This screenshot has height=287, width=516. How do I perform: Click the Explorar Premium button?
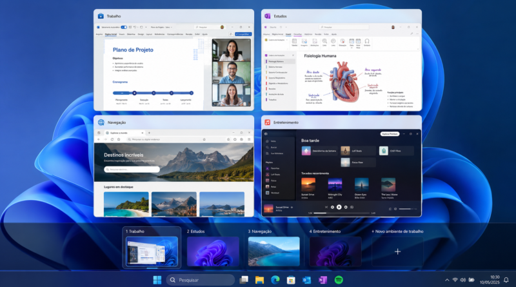[x=390, y=134]
